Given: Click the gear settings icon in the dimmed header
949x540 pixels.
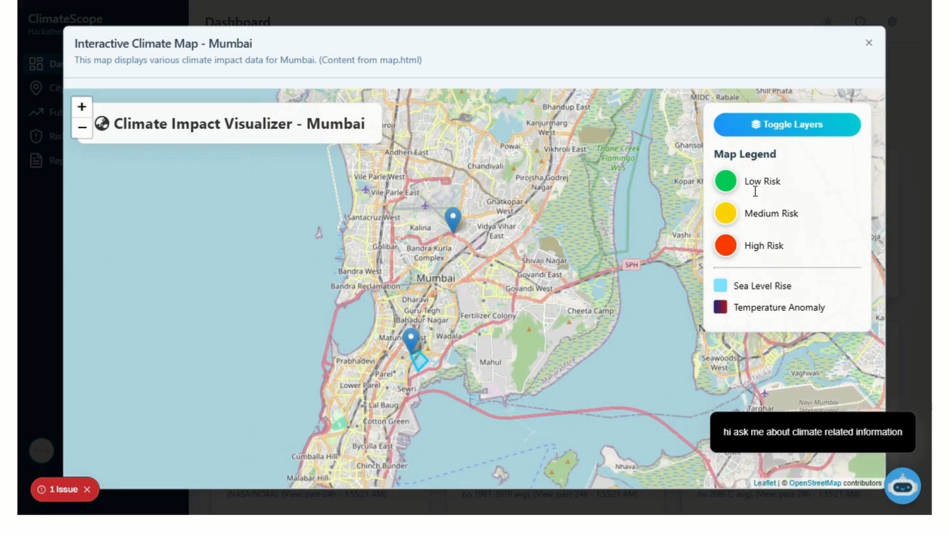Looking at the screenshot, I should (892, 22).
